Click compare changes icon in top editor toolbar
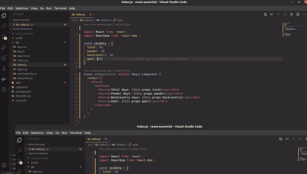Image resolution: width=307 pixels, height=174 pixels. [x=265, y=15]
